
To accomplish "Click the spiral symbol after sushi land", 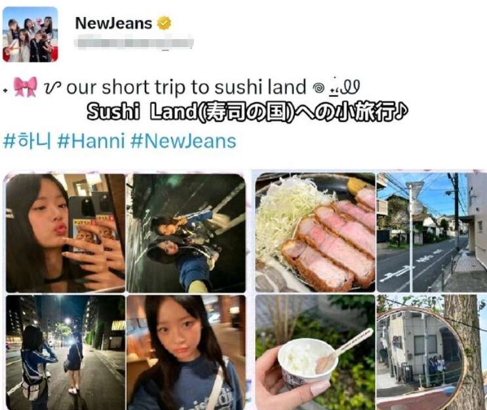I will (319, 88).
